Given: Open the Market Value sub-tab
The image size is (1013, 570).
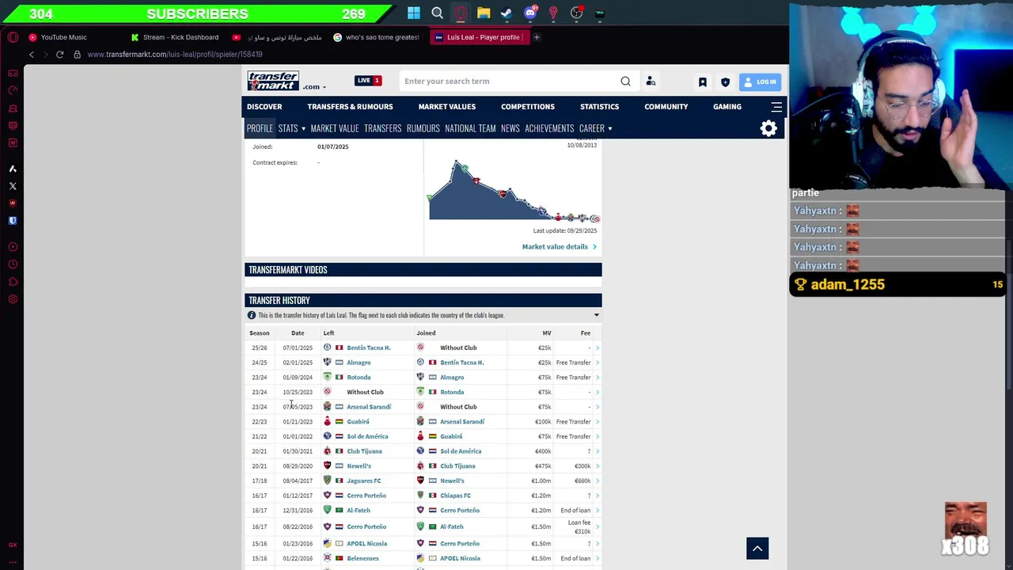Looking at the screenshot, I should coord(335,128).
